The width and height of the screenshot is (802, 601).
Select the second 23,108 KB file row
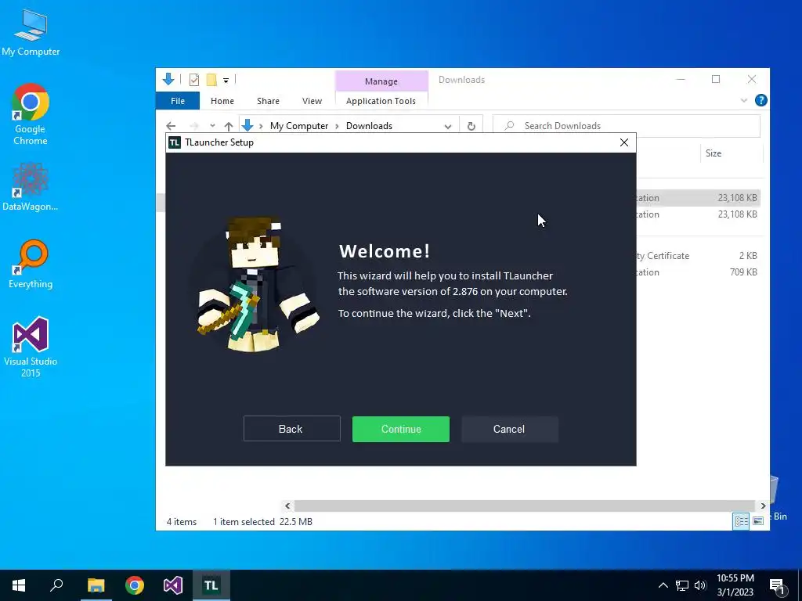[698, 214]
